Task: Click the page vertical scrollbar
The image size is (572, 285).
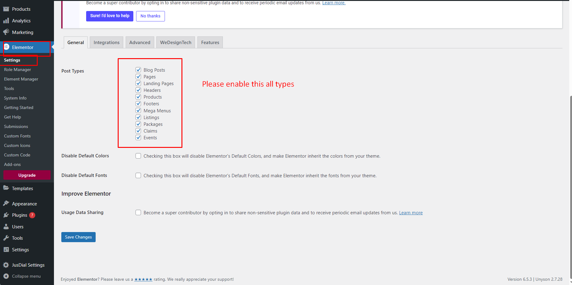Action: click(x=570, y=187)
